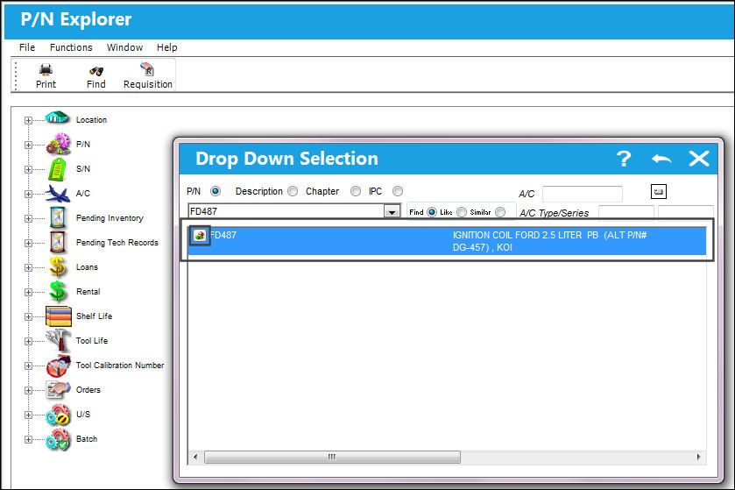Expand the Shelf Life tree node

pyautogui.click(x=28, y=316)
